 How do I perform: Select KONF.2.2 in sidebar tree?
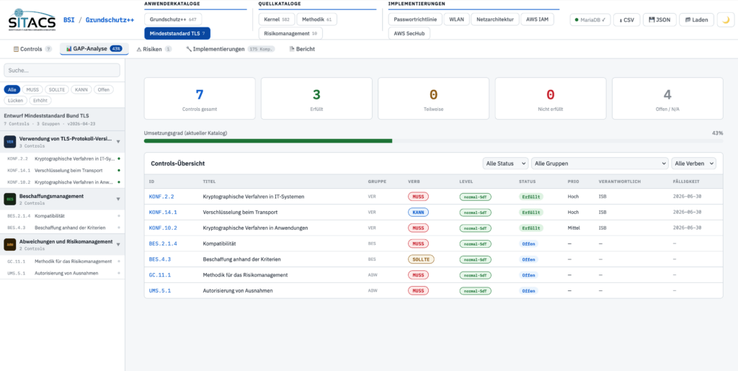(62, 158)
